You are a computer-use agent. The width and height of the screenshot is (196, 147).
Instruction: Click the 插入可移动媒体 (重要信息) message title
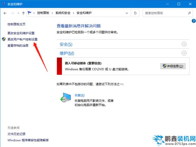coord(83,63)
